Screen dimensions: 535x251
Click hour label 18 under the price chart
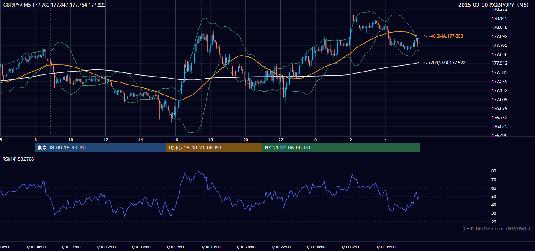point(211,140)
